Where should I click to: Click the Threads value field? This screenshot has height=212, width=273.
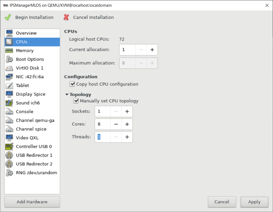(103, 137)
